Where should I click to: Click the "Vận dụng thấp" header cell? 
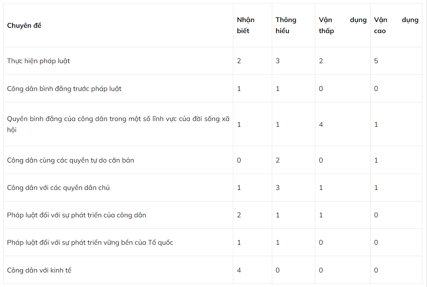[x=342, y=25]
